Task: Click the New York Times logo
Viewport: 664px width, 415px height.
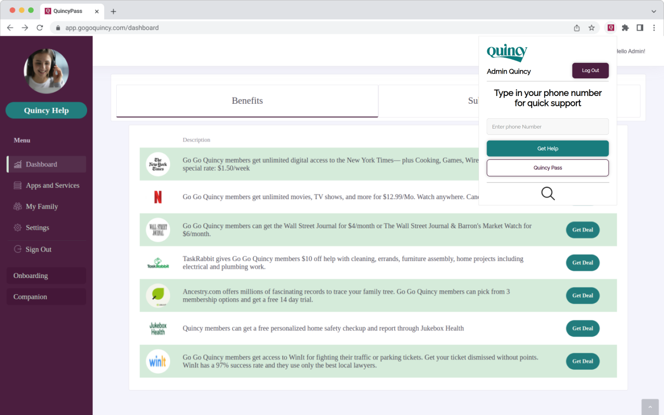Action: 158,164
